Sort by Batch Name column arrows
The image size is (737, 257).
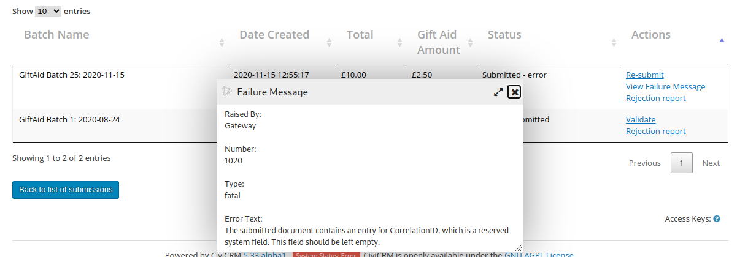tap(222, 42)
